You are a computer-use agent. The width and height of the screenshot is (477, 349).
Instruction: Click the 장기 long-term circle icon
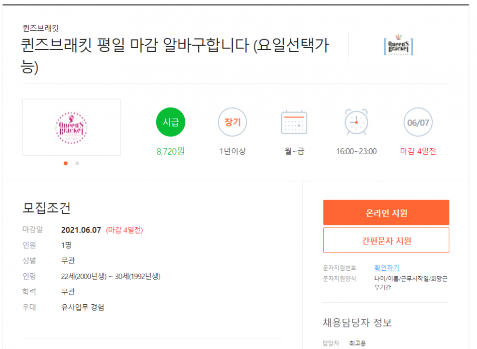[232, 122]
